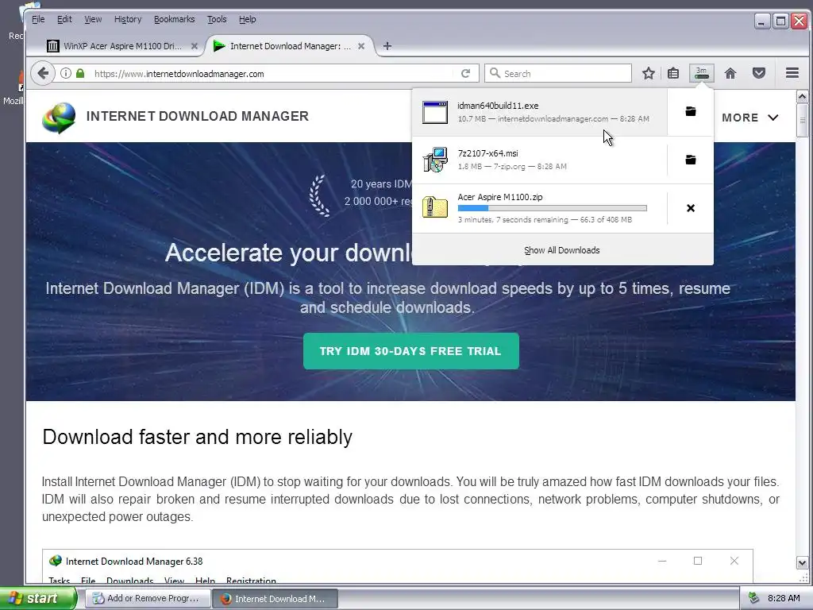Switch to WinXP Acer Aspire M1100 tab

click(123, 45)
